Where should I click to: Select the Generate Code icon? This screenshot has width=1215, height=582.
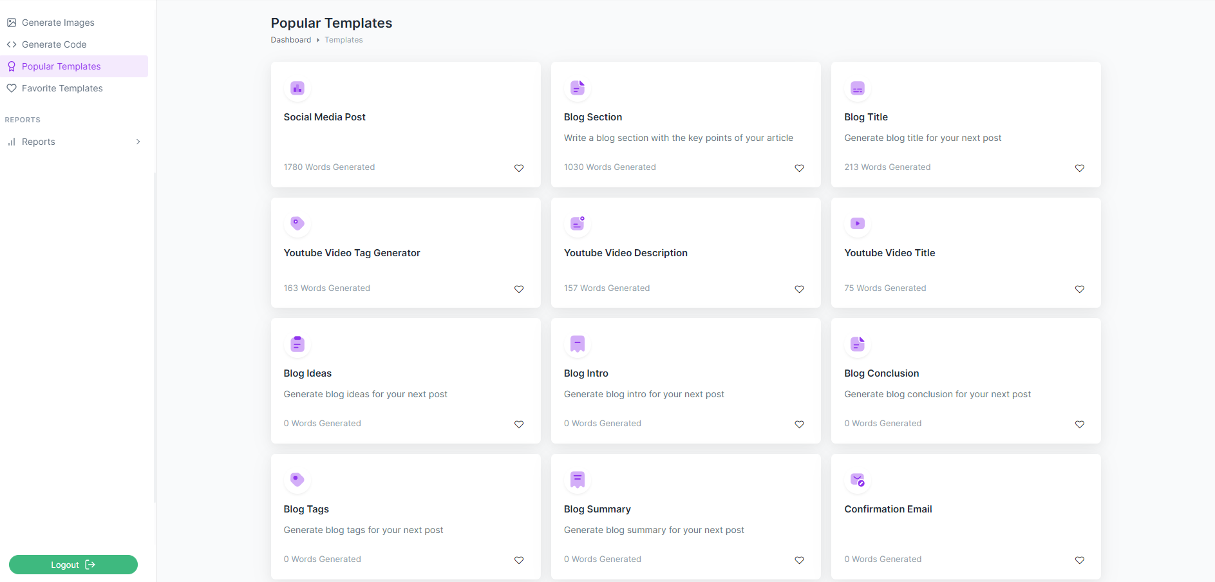(x=12, y=44)
